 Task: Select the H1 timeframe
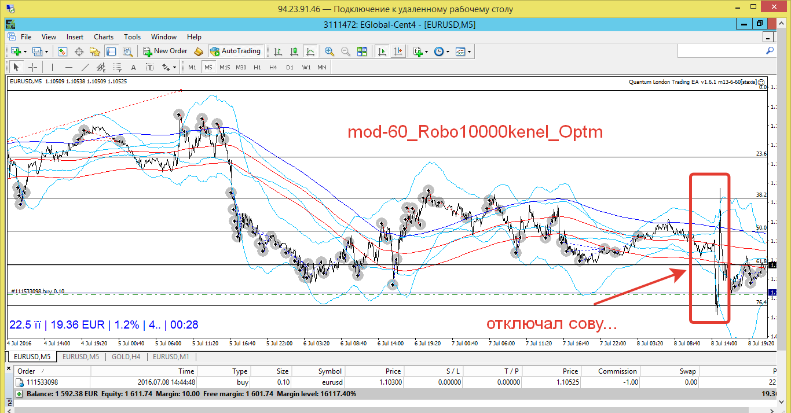[257, 67]
